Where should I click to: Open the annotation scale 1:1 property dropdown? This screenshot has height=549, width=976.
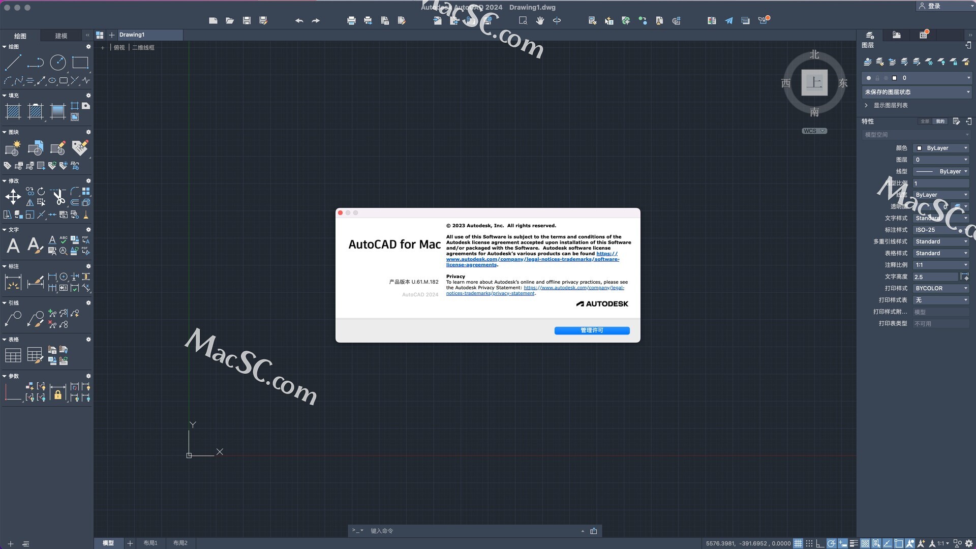[941, 265]
